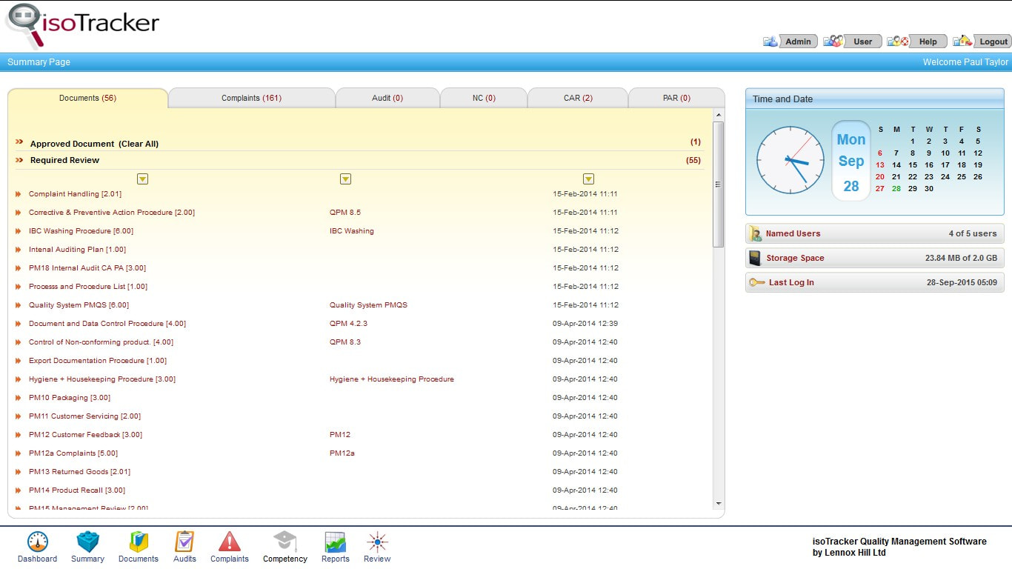Collapse the Required Review section
This screenshot has height=569, width=1012.
[19, 160]
